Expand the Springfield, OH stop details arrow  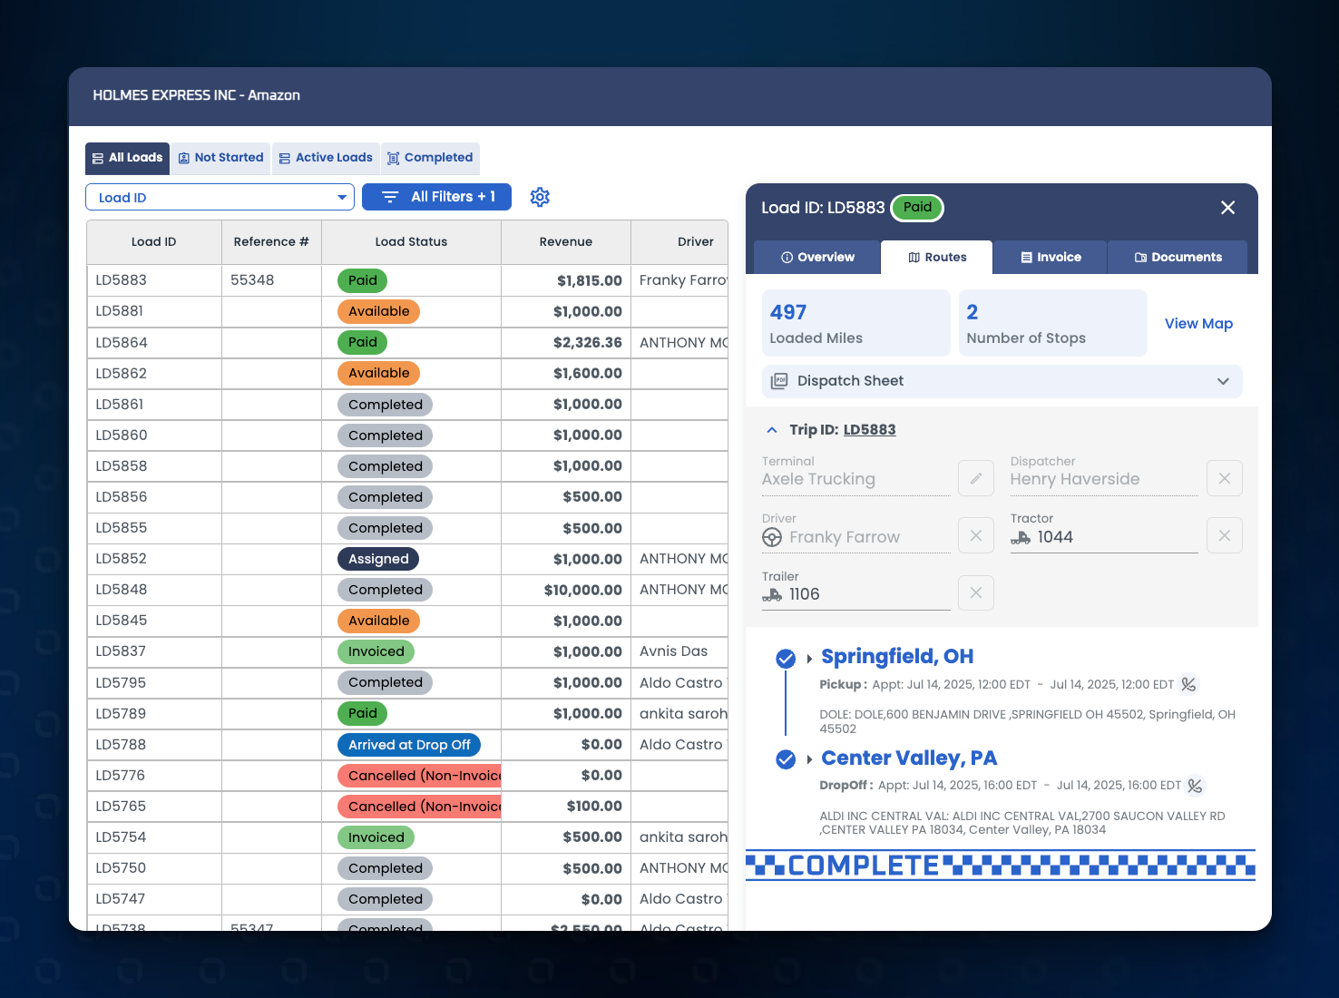click(809, 659)
